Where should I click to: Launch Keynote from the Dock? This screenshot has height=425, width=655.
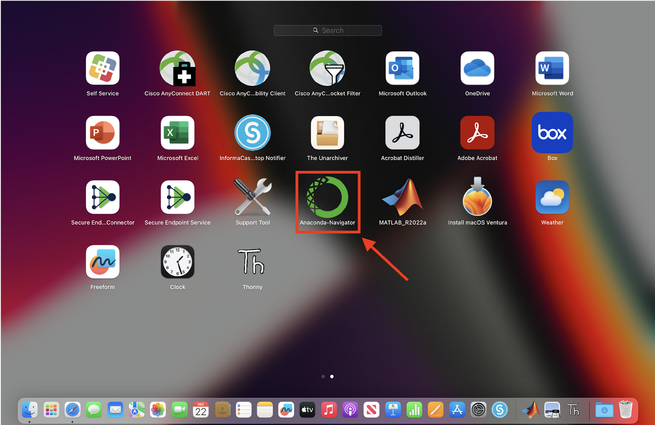pyautogui.click(x=393, y=409)
